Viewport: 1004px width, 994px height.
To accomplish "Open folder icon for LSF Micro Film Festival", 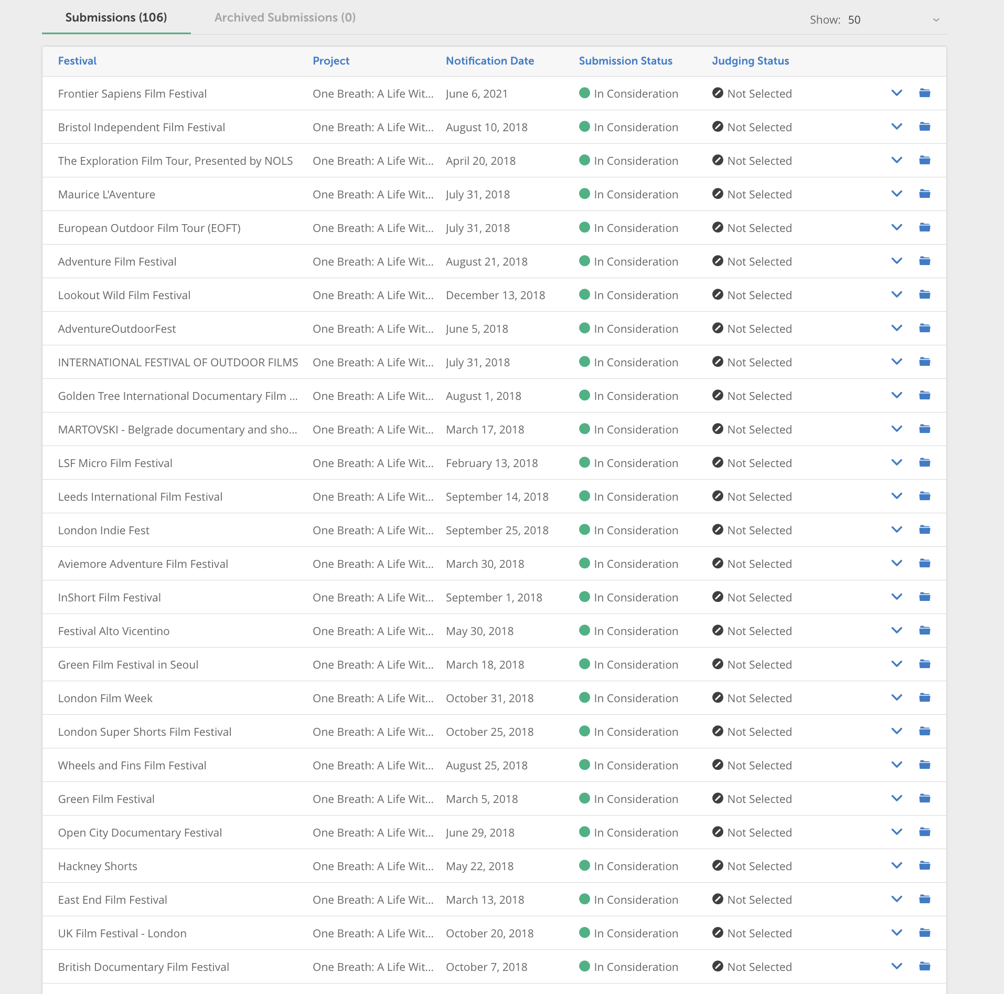I will coord(925,462).
